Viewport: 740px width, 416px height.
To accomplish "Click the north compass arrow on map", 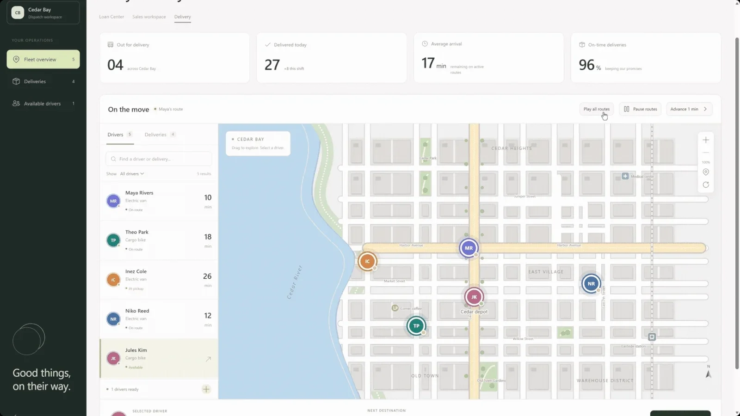I will (708, 374).
